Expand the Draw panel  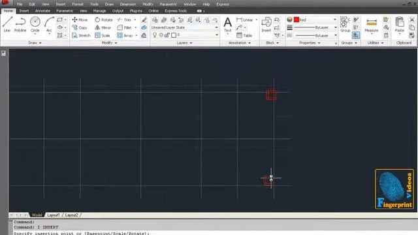35,42
